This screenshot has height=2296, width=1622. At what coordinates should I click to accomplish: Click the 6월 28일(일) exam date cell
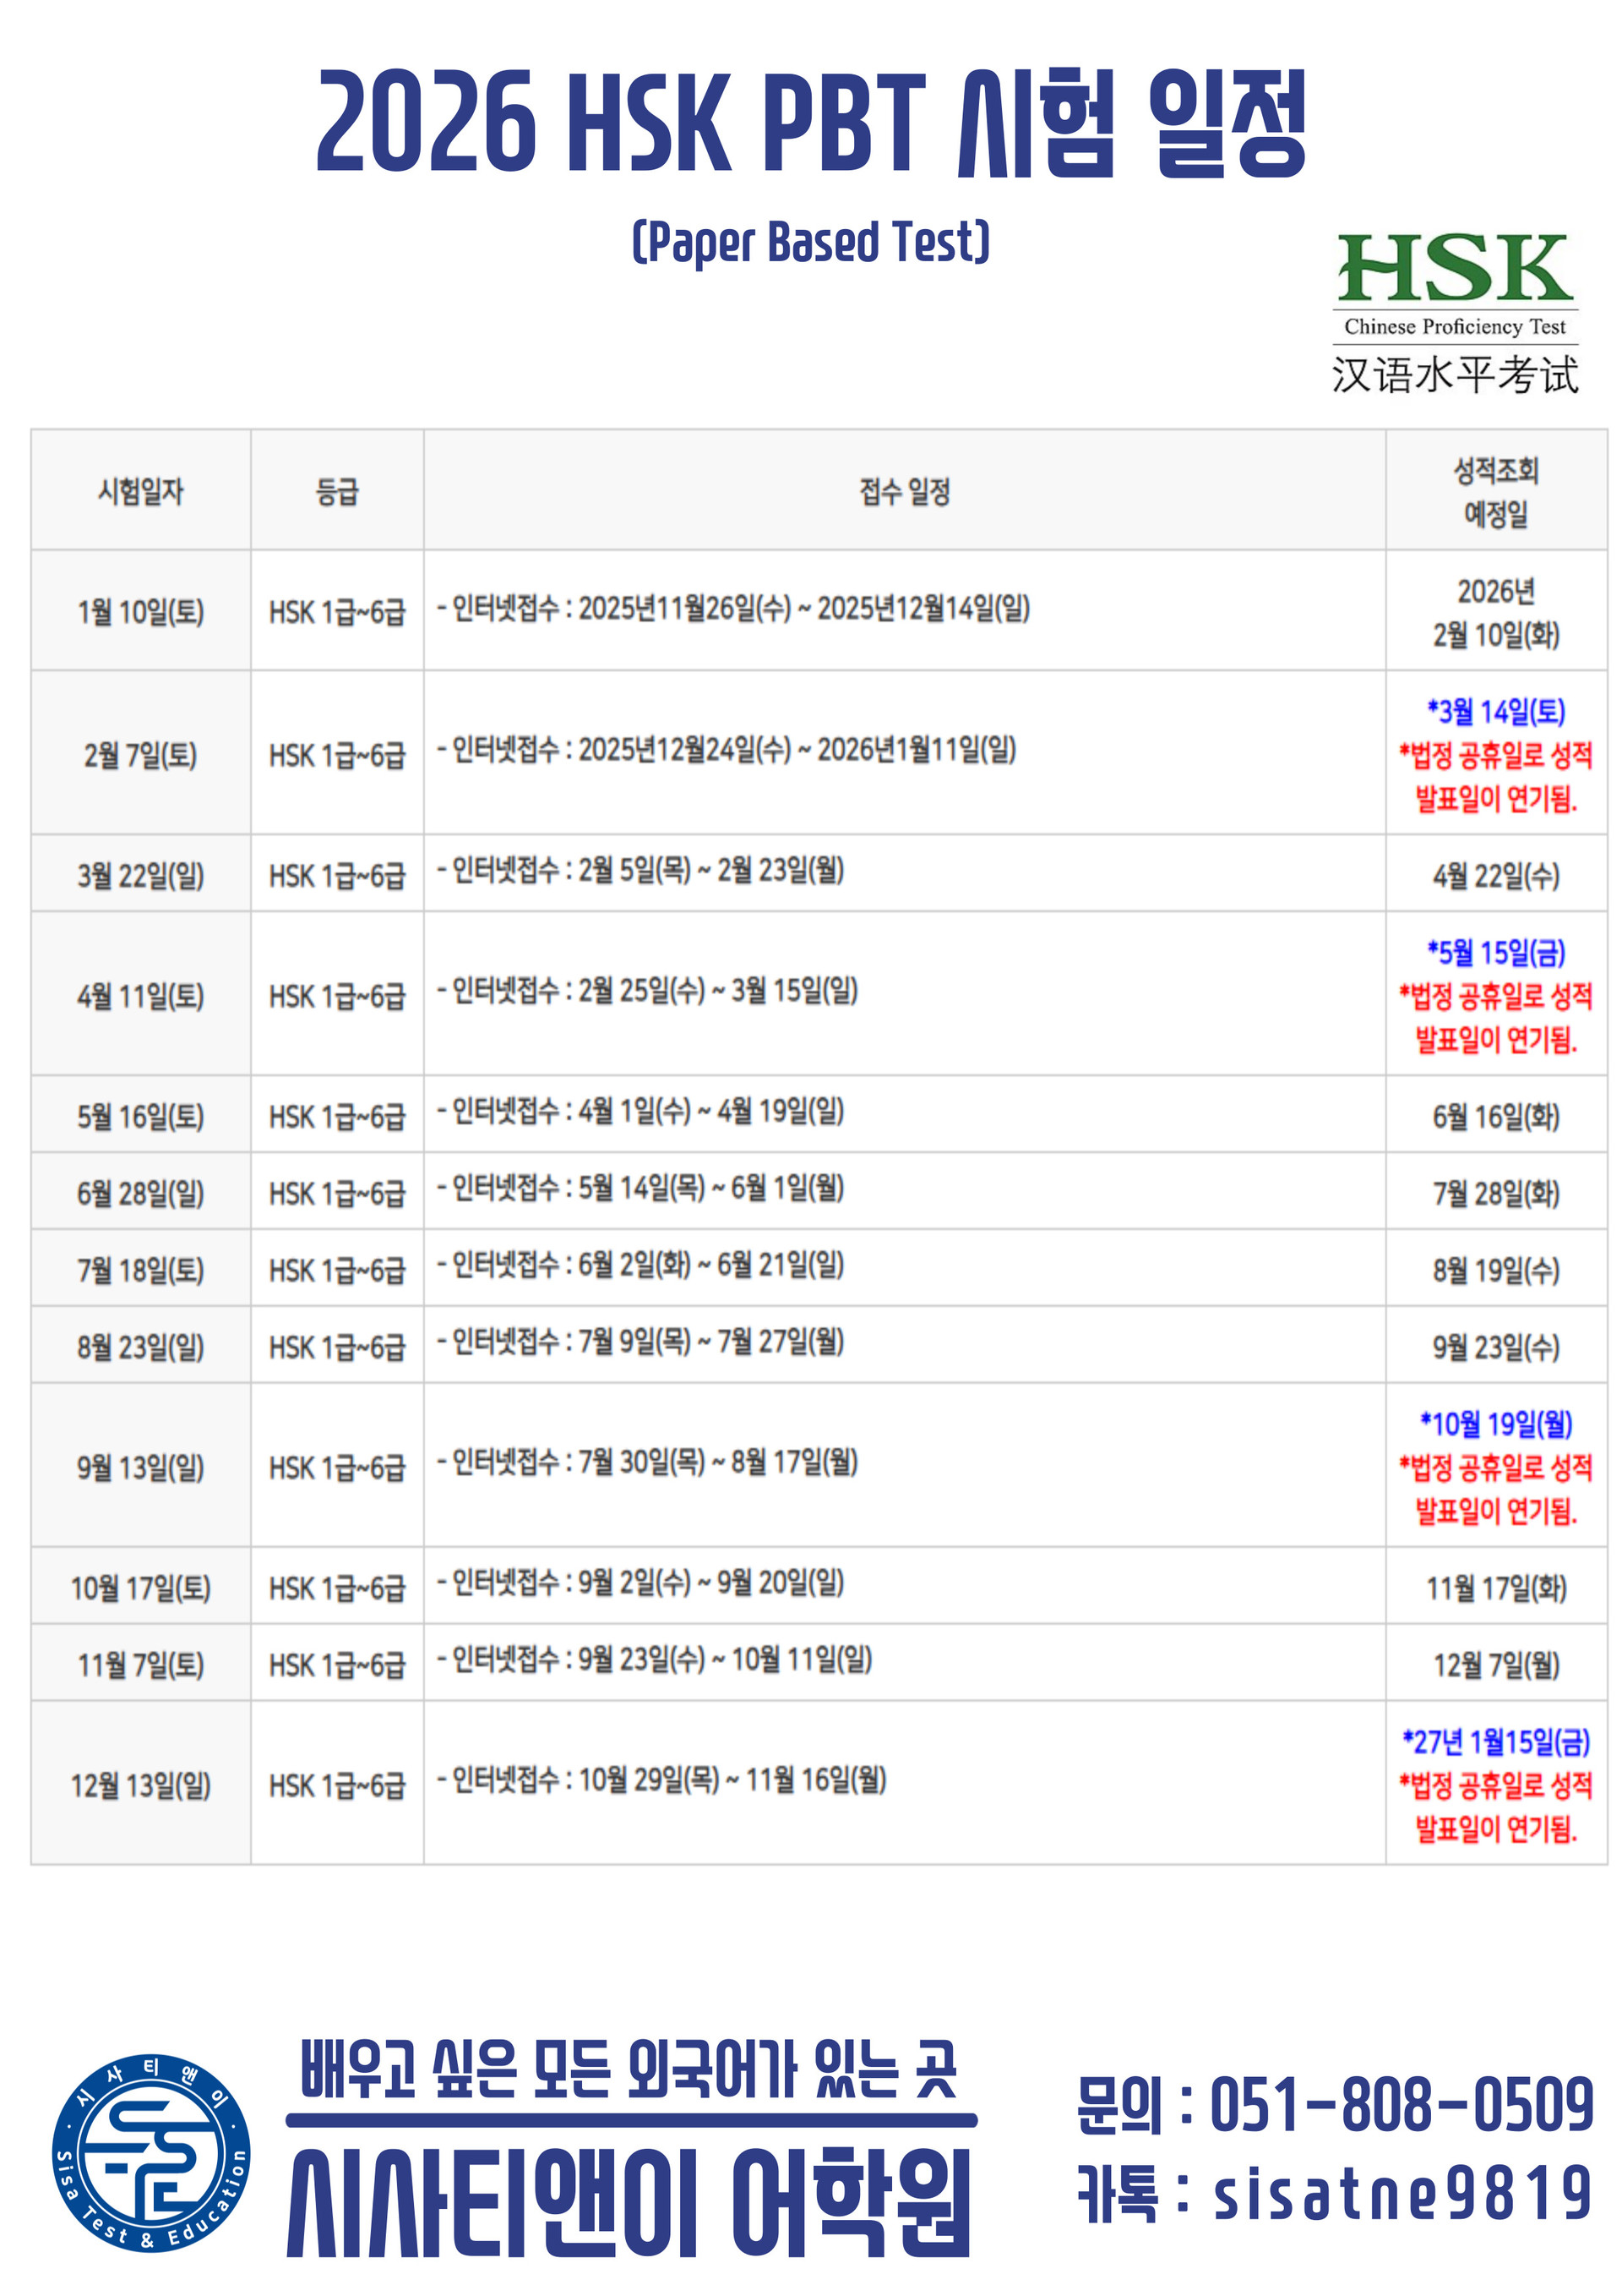[141, 1192]
